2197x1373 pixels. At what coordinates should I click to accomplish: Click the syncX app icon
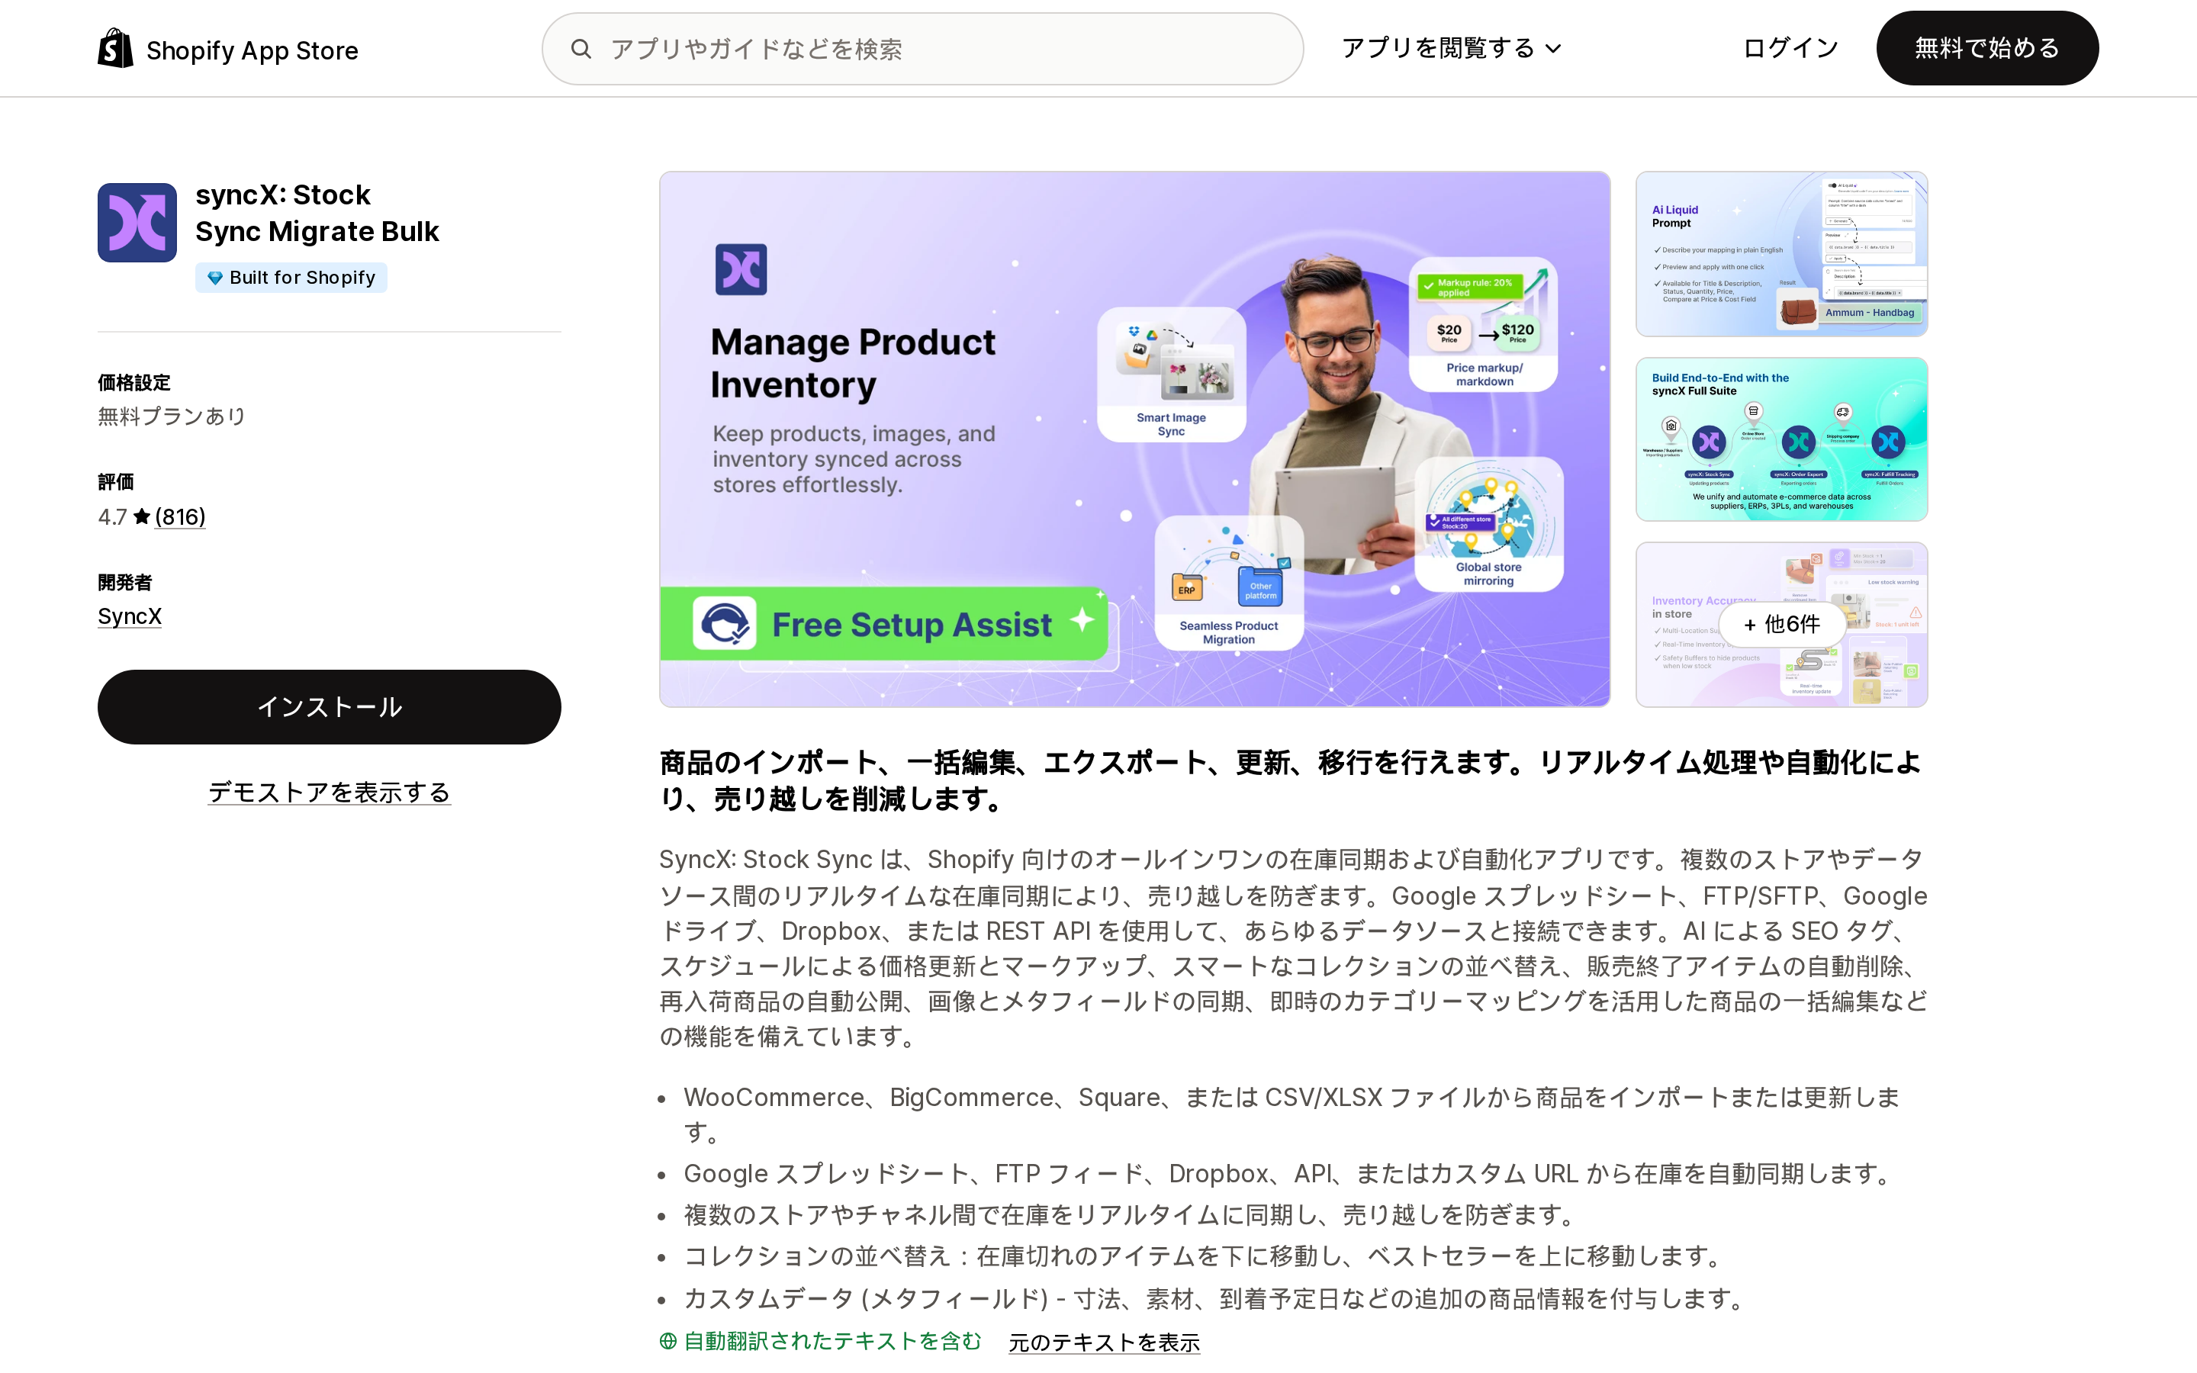[x=137, y=223]
